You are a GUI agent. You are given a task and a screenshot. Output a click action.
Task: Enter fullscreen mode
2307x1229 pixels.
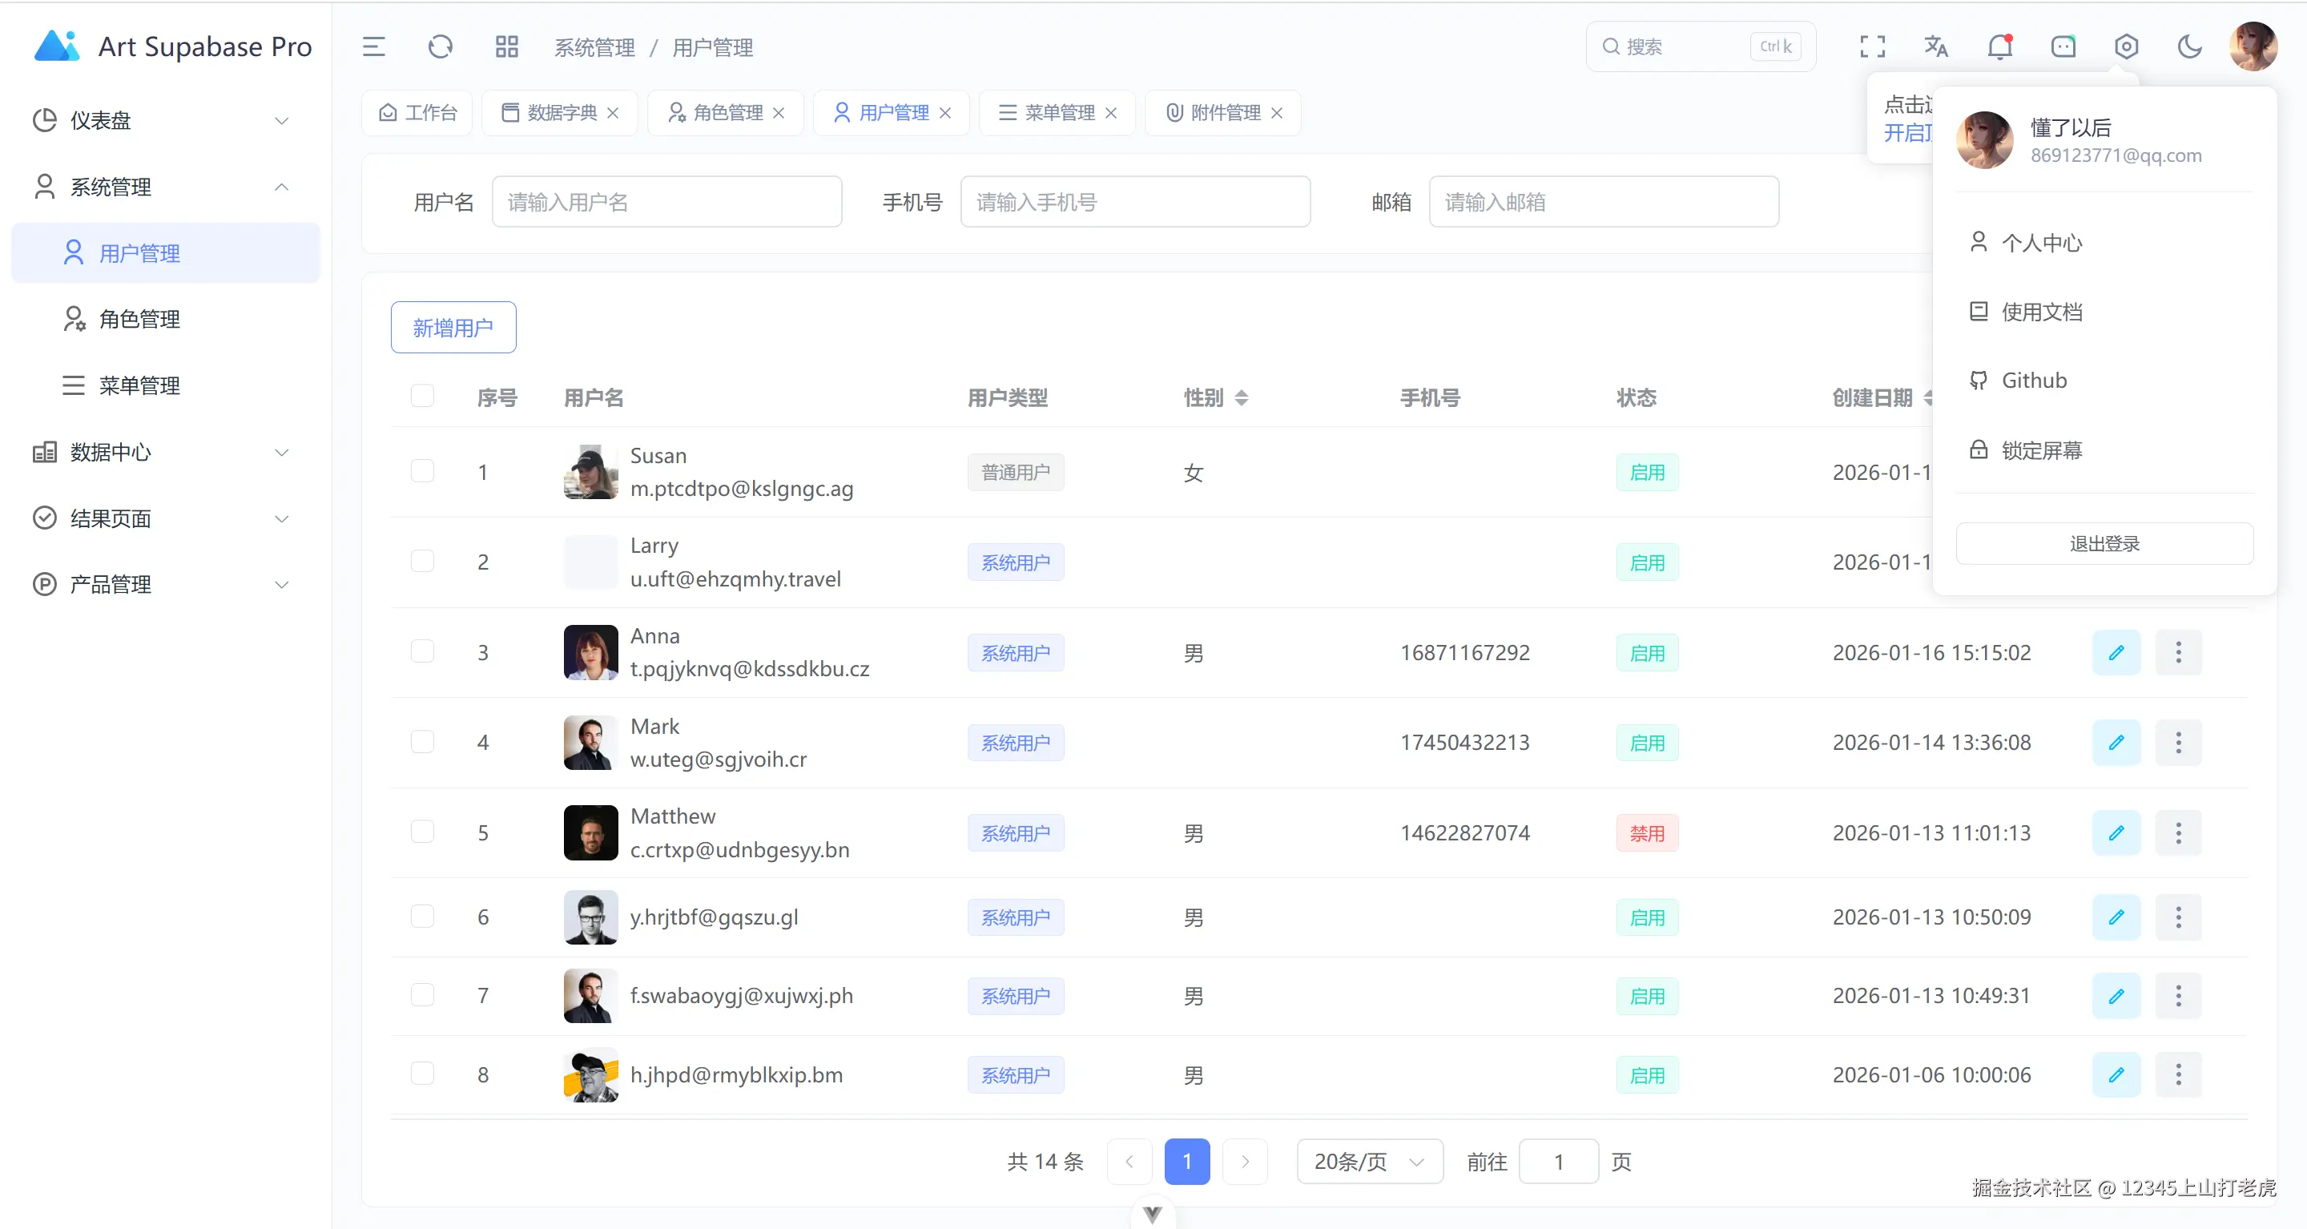1872,46
